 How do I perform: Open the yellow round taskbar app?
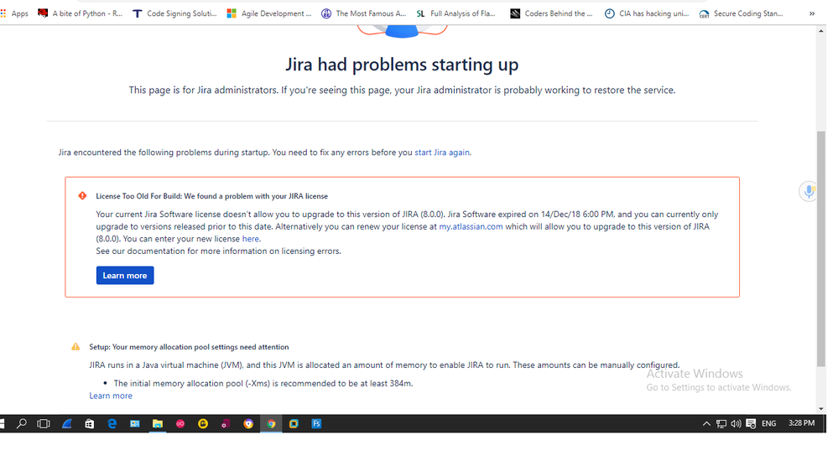click(203, 423)
